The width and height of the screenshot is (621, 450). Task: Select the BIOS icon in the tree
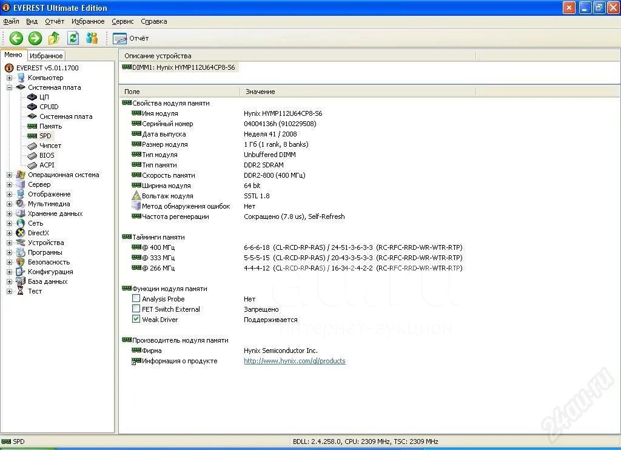(32, 155)
